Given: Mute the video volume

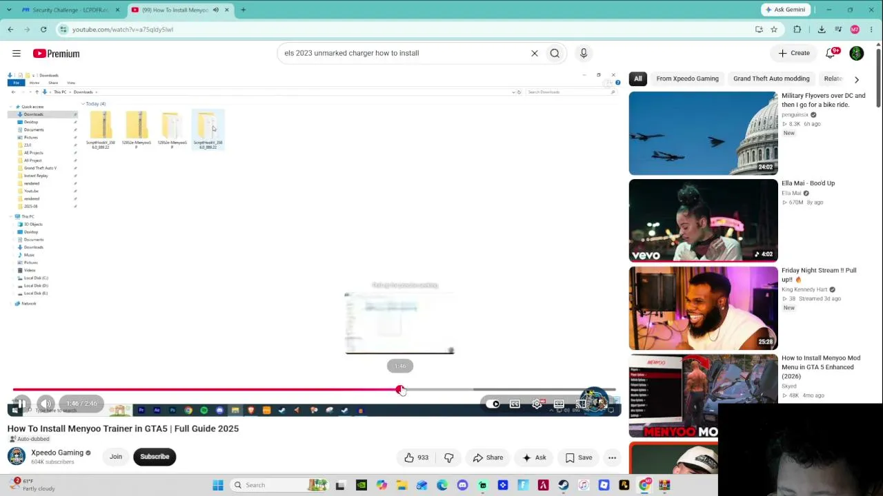Looking at the screenshot, I should coord(46,404).
